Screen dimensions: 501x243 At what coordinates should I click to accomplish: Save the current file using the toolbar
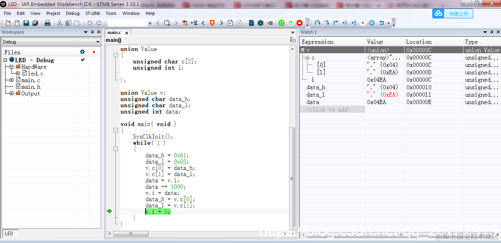26,23
